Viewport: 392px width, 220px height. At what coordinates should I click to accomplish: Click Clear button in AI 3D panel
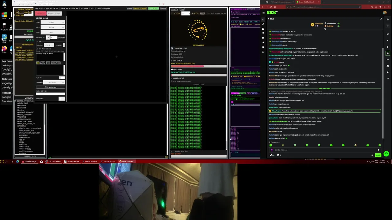[x=48, y=63]
